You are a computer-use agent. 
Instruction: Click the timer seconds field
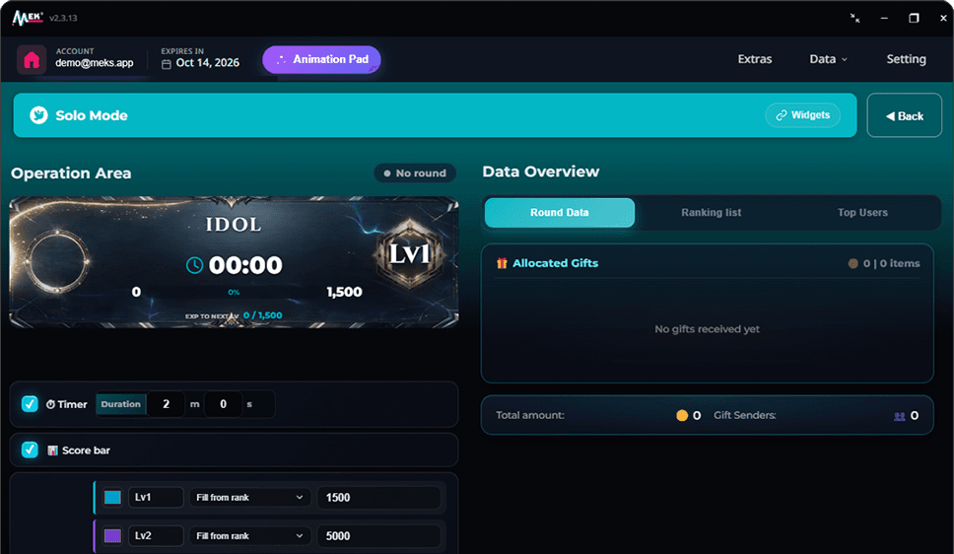point(224,404)
